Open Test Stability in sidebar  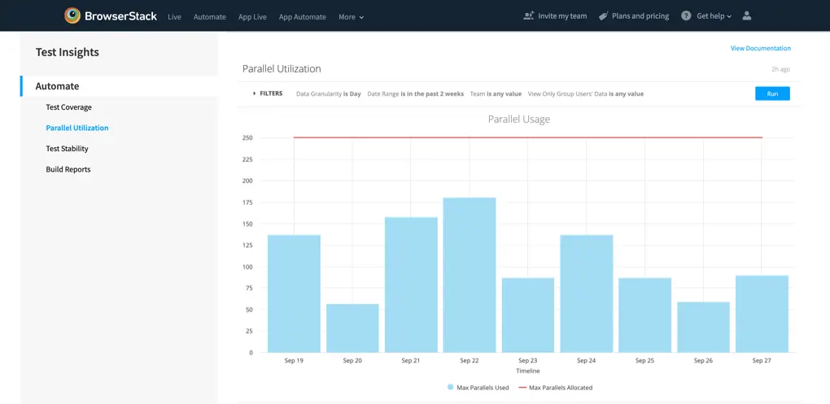67,149
